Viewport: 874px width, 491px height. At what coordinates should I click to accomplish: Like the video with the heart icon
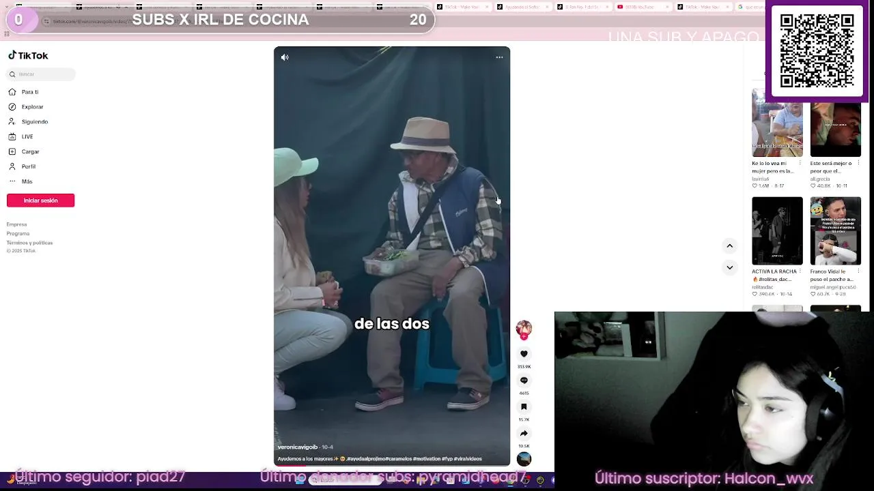524,354
